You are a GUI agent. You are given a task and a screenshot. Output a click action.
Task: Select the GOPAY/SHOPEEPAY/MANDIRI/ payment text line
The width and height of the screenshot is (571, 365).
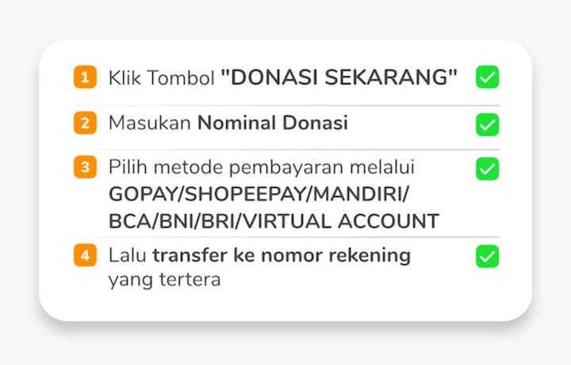(259, 194)
